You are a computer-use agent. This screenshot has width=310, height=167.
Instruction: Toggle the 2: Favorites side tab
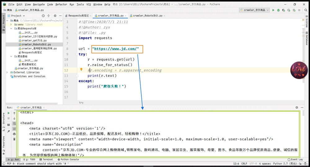[x=3, y=145]
